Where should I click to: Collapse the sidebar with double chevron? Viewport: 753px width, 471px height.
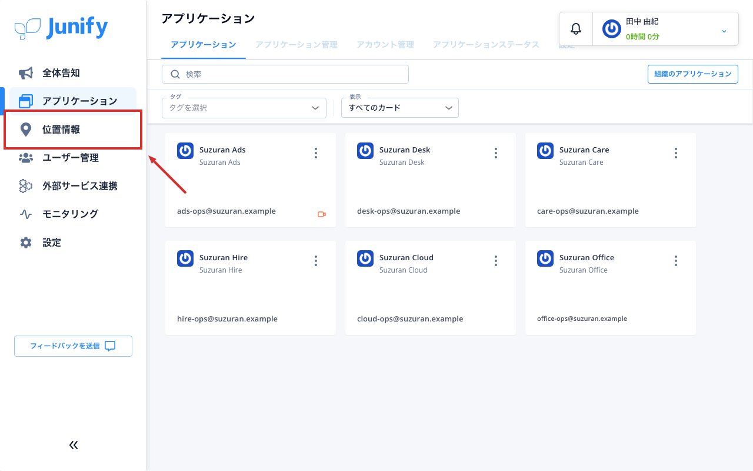(x=74, y=445)
